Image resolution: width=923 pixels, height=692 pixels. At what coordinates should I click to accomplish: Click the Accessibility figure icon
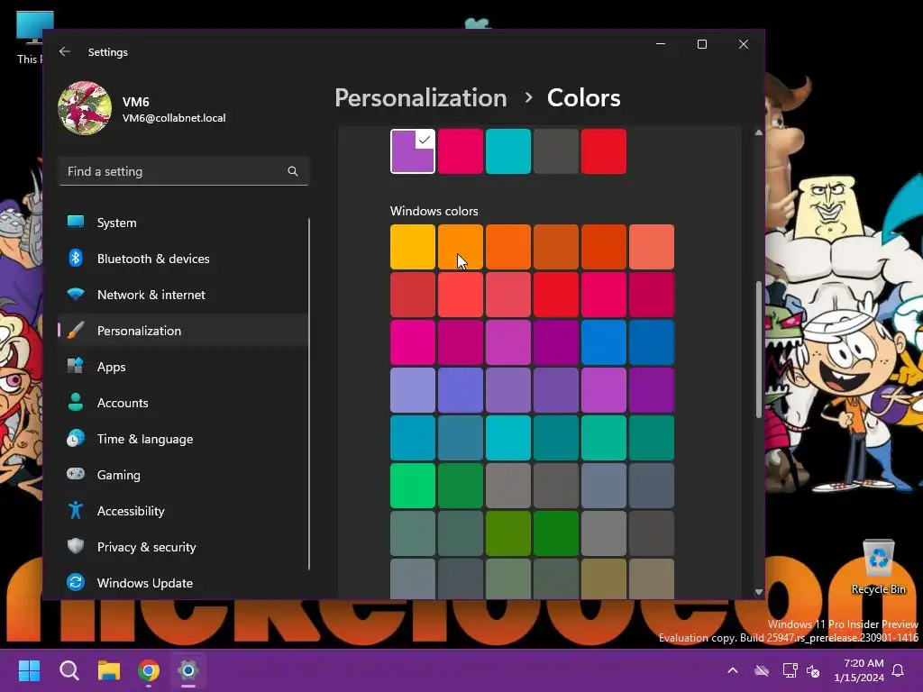(76, 510)
